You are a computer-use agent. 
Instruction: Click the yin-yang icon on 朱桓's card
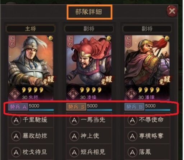coord(51,38)
